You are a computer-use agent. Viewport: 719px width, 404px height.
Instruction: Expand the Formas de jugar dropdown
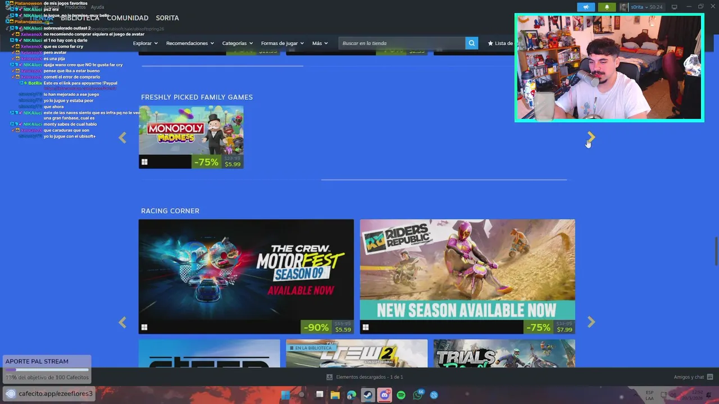(282, 43)
